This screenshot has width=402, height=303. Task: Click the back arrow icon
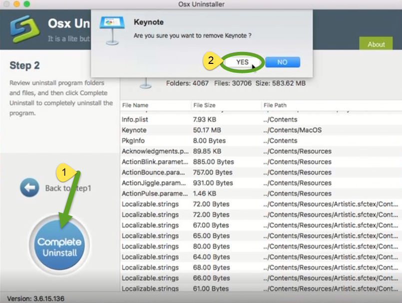coord(29,188)
